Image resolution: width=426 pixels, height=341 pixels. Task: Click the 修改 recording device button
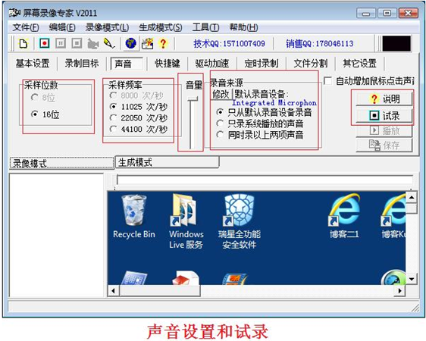[221, 94]
